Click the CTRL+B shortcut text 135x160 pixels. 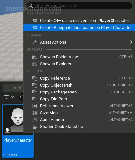point(126,57)
